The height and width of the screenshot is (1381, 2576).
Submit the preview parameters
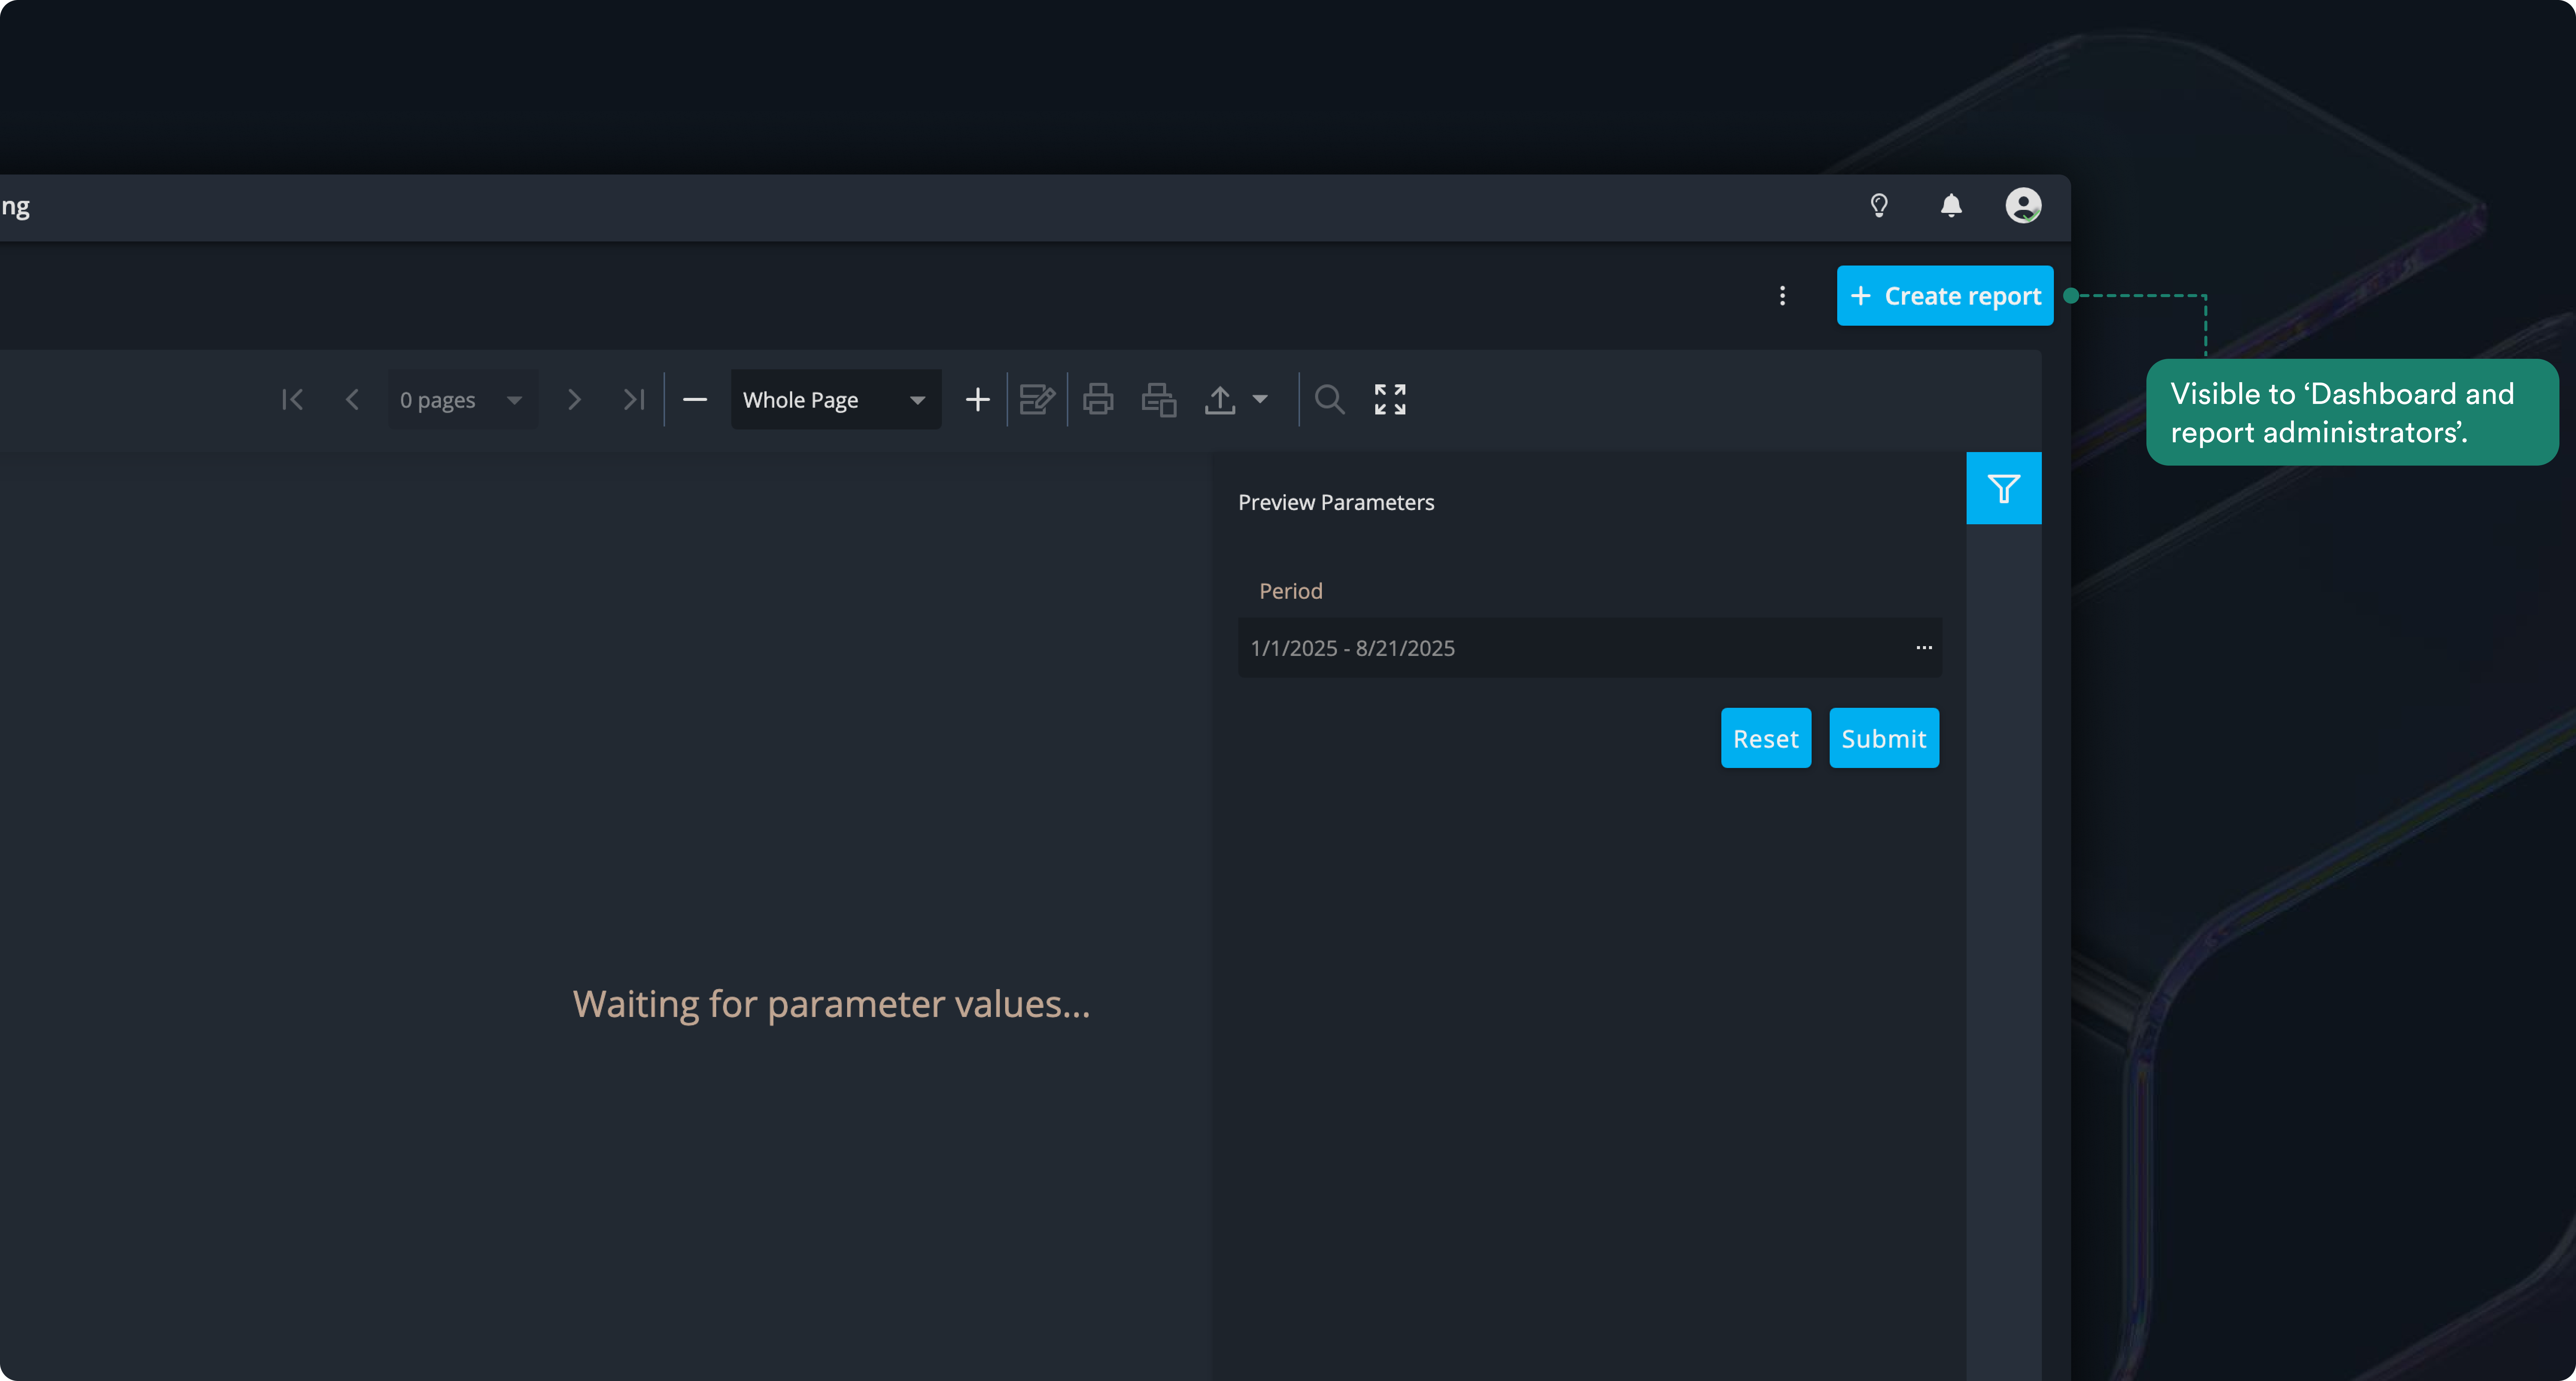pyautogui.click(x=1884, y=738)
